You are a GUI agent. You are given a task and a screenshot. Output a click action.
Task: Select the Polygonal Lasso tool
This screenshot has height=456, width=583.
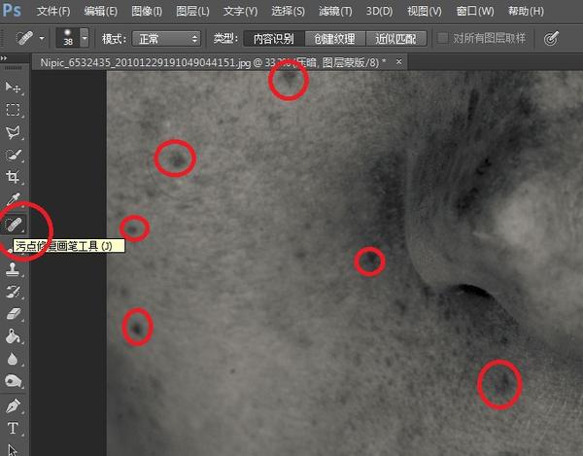click(13, 132)
